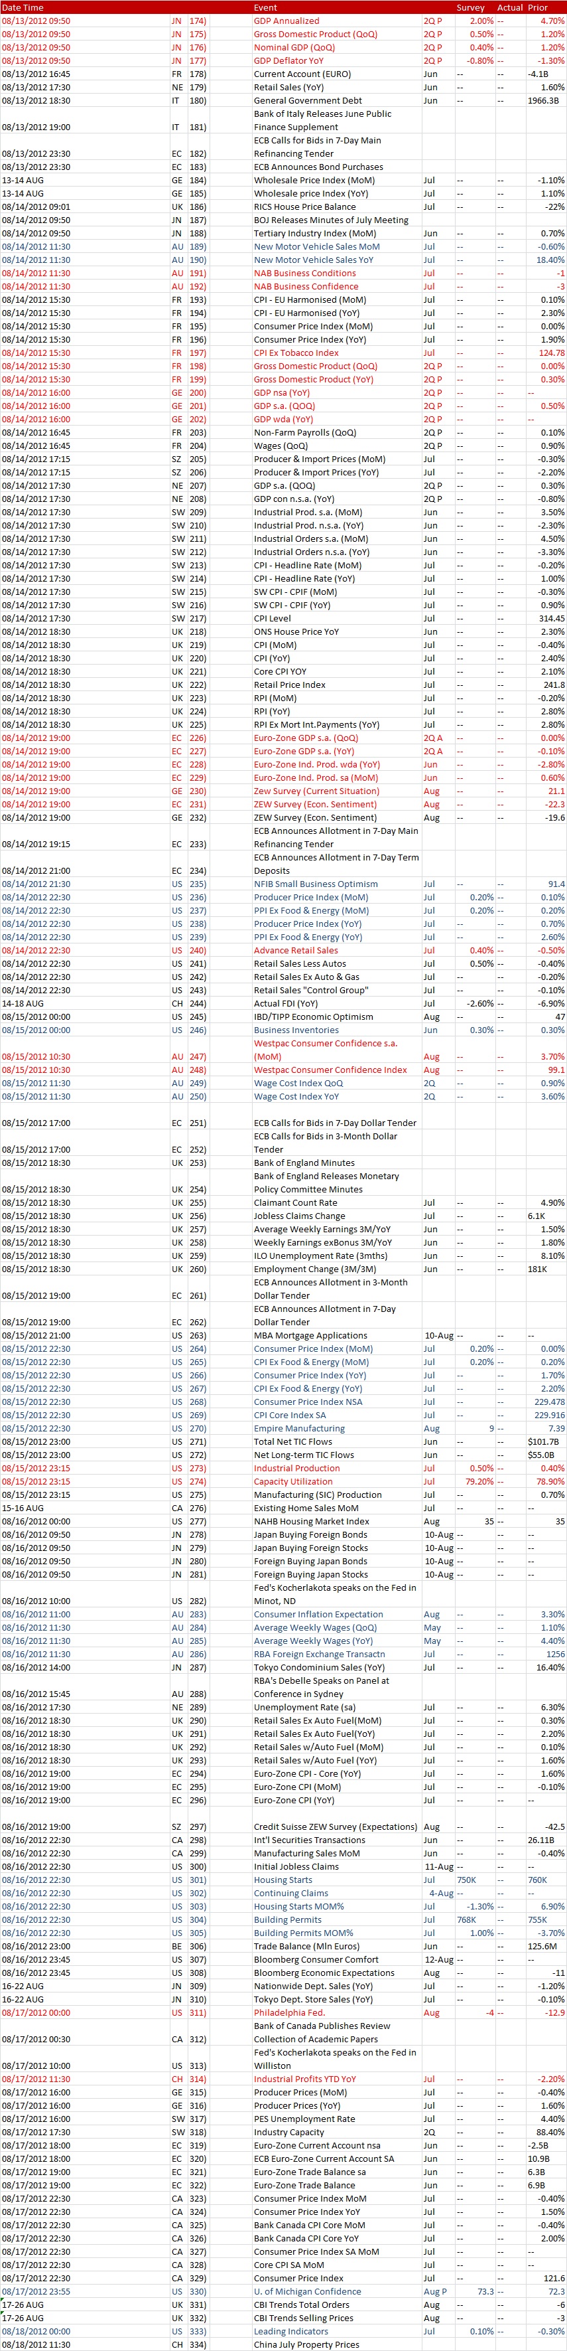The image size is (567, 2351).
Task: Select the Claimant Count Rate cell
Action: [x=295, y=1203]
